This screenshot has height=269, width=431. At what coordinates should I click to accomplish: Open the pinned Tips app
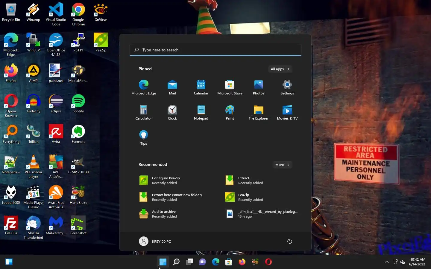[x=143, y=137]
